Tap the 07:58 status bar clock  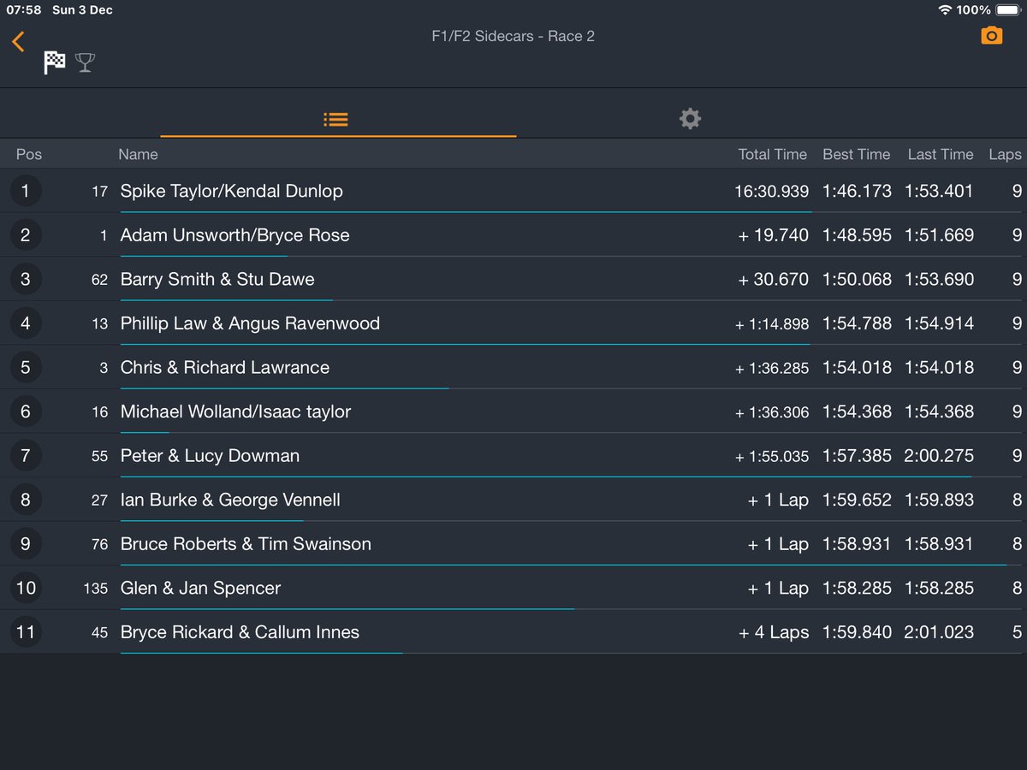tap(23, 10)
